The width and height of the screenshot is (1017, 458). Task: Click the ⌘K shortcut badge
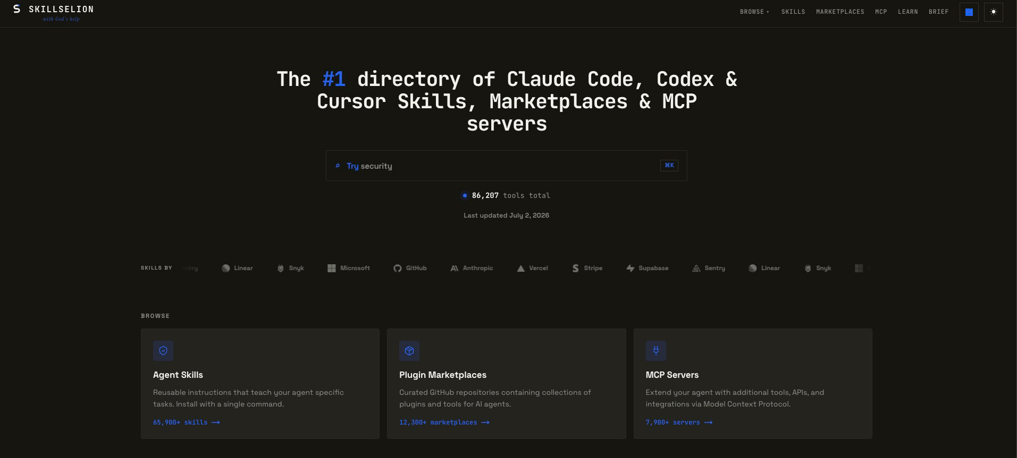click(x=669, y=166)
